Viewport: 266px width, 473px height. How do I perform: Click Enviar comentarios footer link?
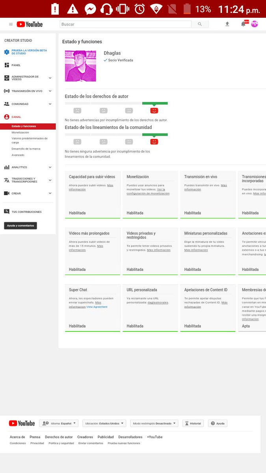91,443
